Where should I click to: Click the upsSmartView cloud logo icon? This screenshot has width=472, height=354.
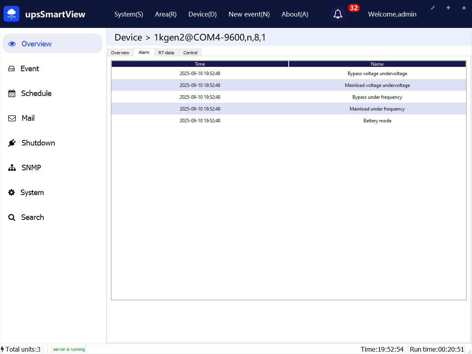click(x=11, y=14)
